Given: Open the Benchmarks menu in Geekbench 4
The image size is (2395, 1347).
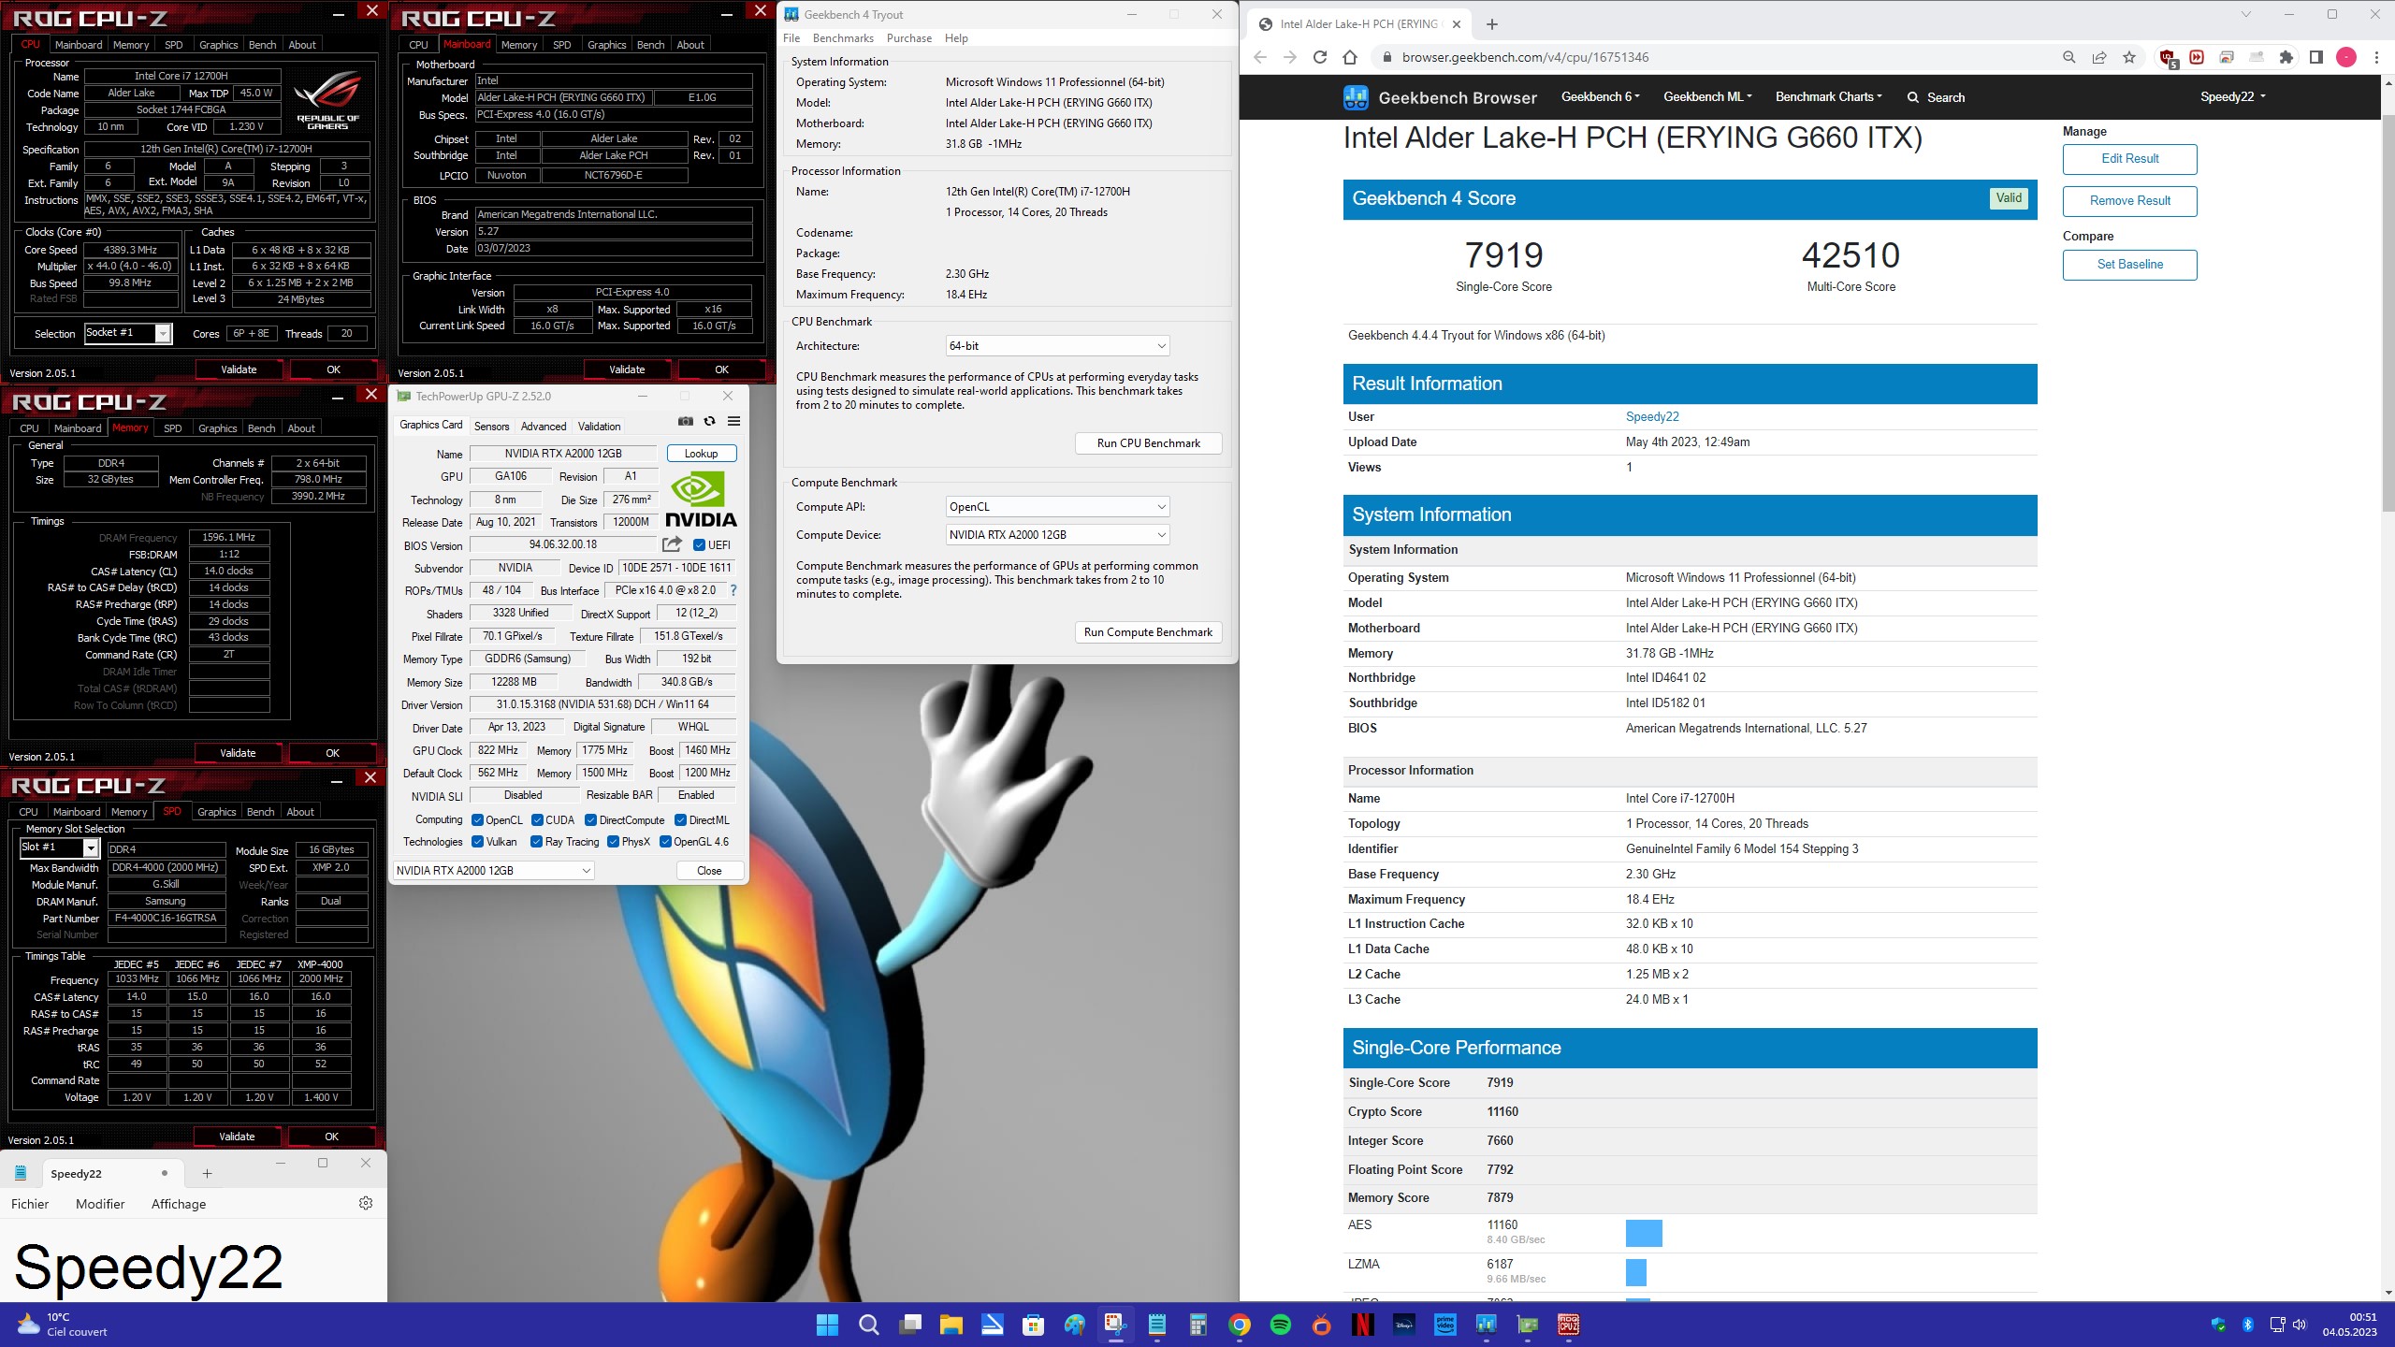Looking at the screenshot, I should click(843, 38).
